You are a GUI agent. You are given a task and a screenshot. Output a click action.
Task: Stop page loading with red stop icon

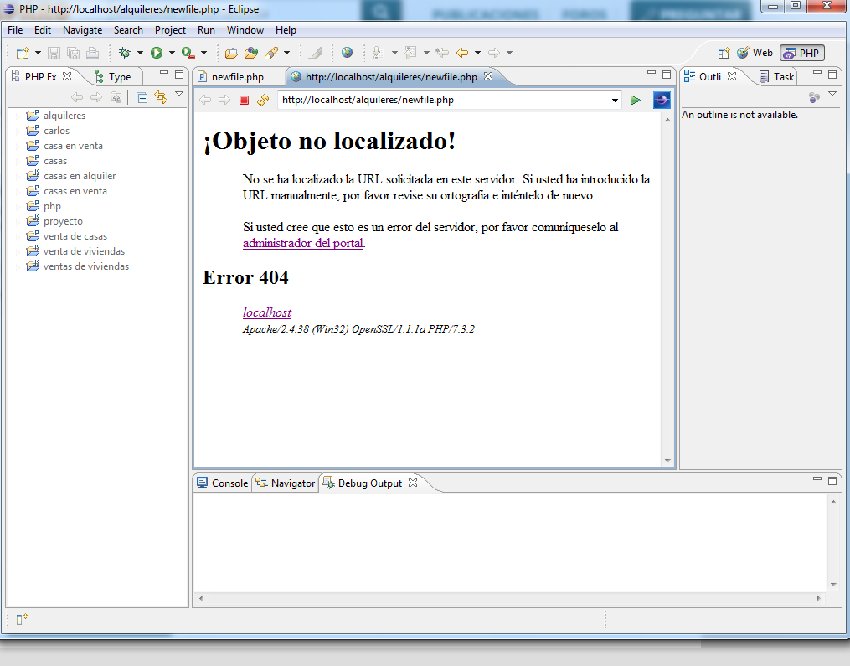(x=244, y=100)
